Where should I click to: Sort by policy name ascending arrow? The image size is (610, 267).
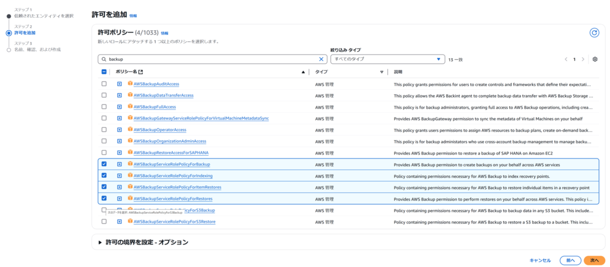click(x=303, y=72)
